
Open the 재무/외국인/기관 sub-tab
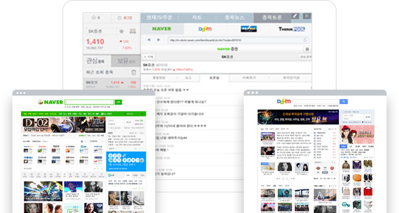[x=291, y=78]
